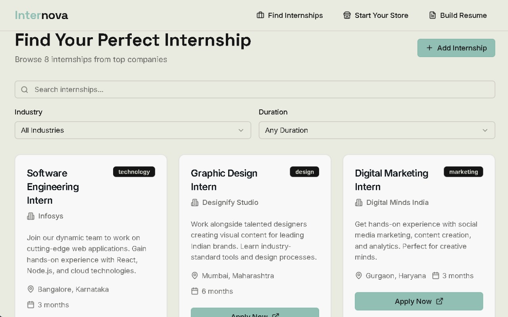Screen dimensions: 508x317
Task: Click the briefcase icon beside Find Internships
Action: coord(260,15)
